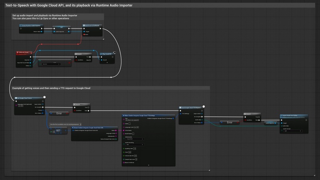
Task: Select the red OnResult_Event custom event node
Action: [23, 52]
